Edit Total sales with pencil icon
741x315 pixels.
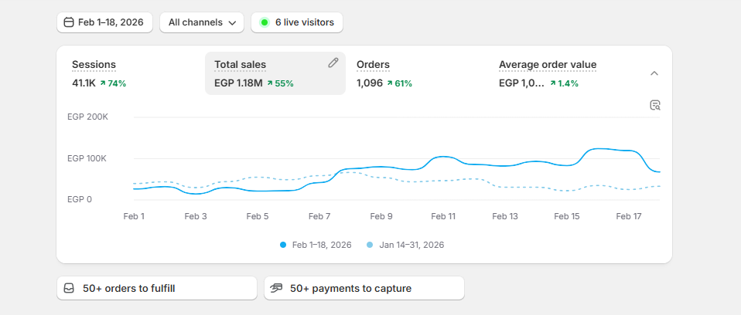tap(333, 63)
